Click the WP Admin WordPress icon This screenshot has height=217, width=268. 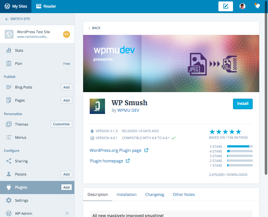[x=9, y=213]
